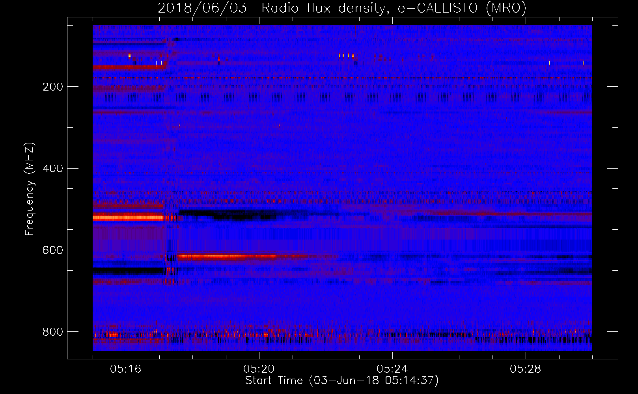Viewport: 638px width, 394px height.
Task: Click the plot title '2018/06/03 Radio flux density'
Action: coord(342,8)
